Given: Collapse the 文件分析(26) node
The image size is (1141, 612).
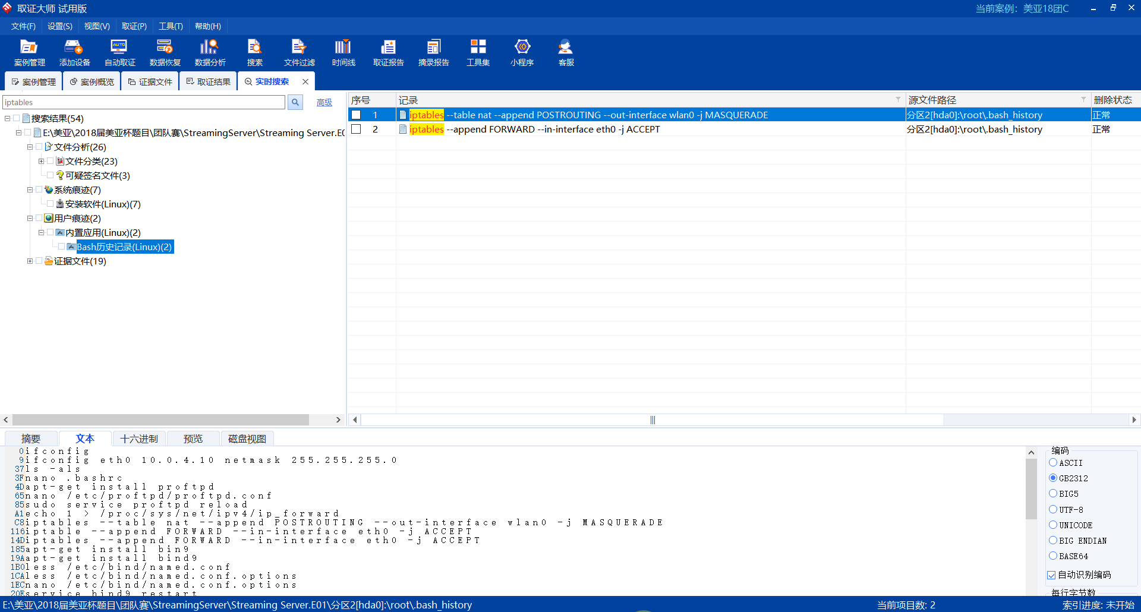Looking at the screenshot, I should pyautogui.click(x=30, y=147).
